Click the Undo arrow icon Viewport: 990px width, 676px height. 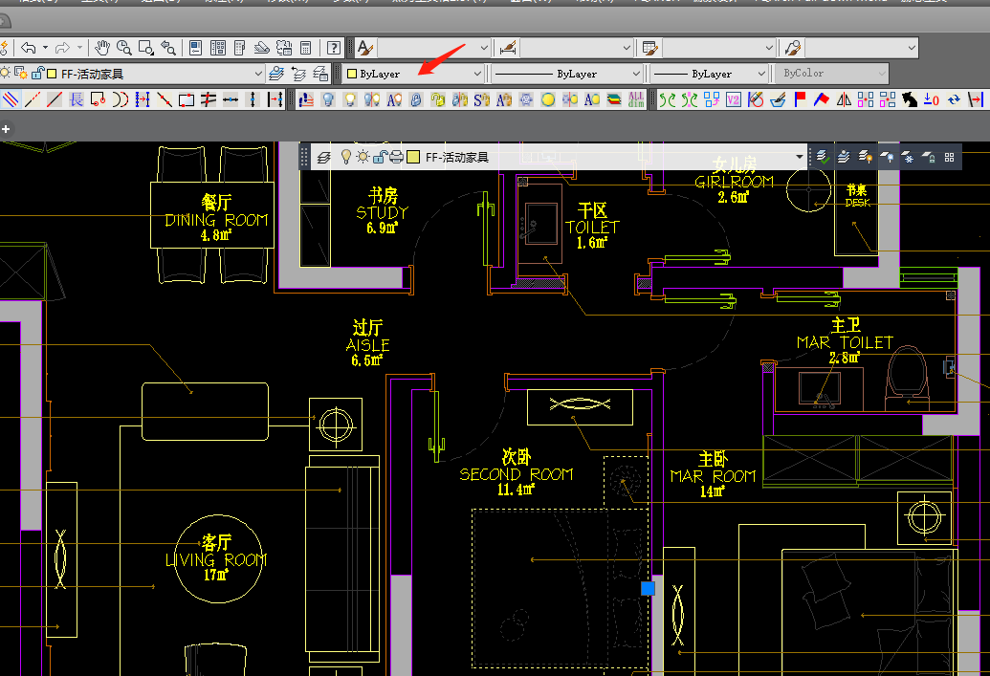pyautogui.click(x=28, y=48)
